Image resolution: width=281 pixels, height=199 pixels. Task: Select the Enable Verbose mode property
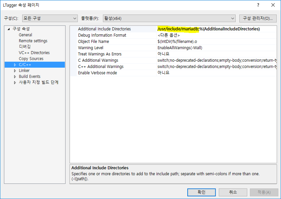tap(97, 73)
